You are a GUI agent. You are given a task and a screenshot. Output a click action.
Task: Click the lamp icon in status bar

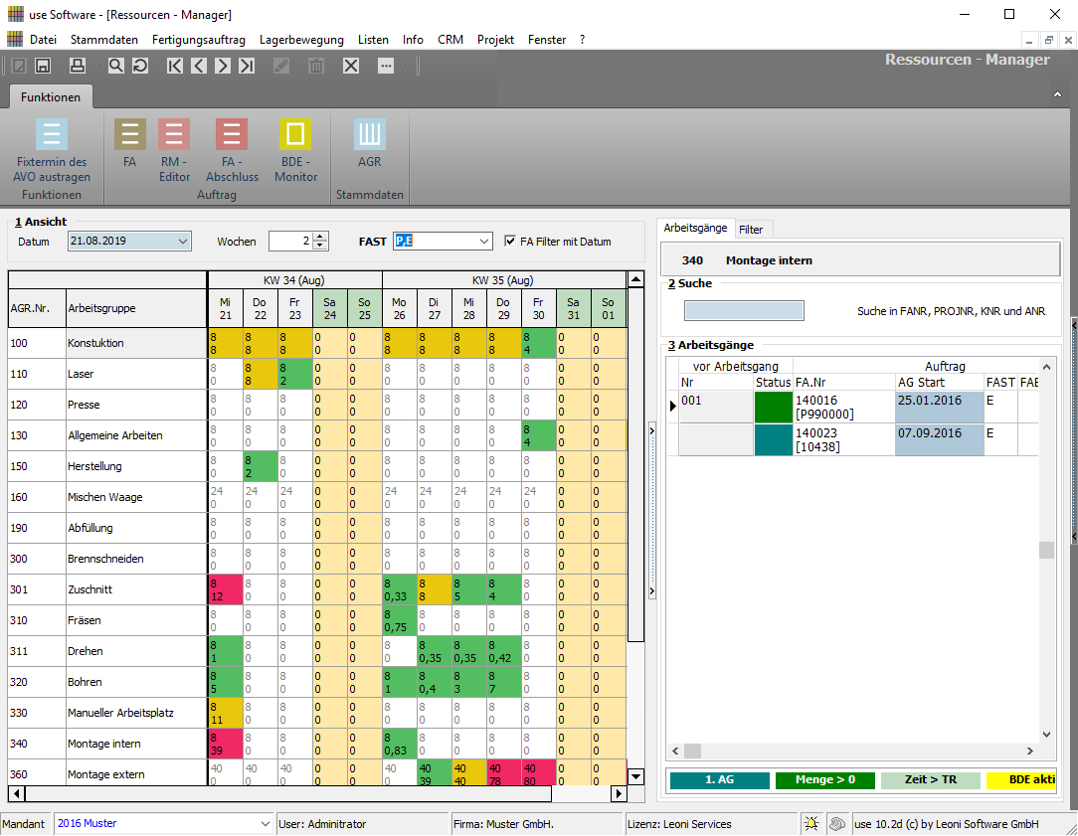click(x=811, y=823)
